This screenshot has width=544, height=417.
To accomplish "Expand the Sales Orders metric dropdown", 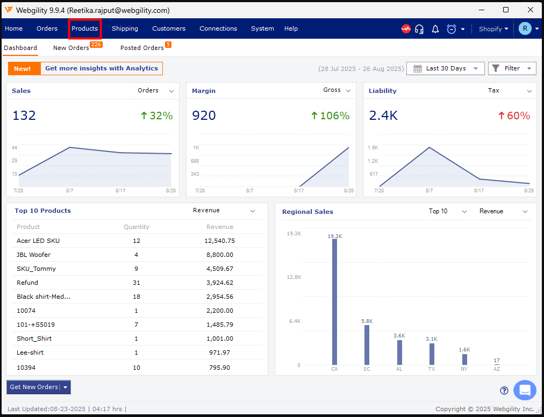I will point(156,91).
